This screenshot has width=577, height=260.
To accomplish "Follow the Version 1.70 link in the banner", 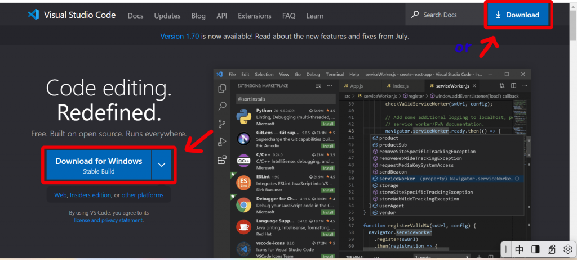I will point(180,37).
